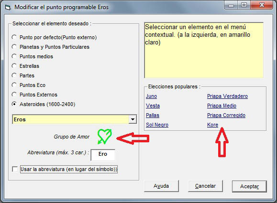Click the Abreviatura text field

(103, 155)
